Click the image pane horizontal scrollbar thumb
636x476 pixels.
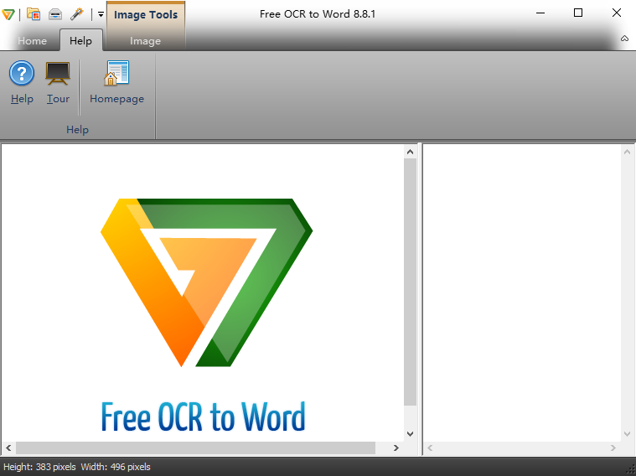tap(195, 448)
